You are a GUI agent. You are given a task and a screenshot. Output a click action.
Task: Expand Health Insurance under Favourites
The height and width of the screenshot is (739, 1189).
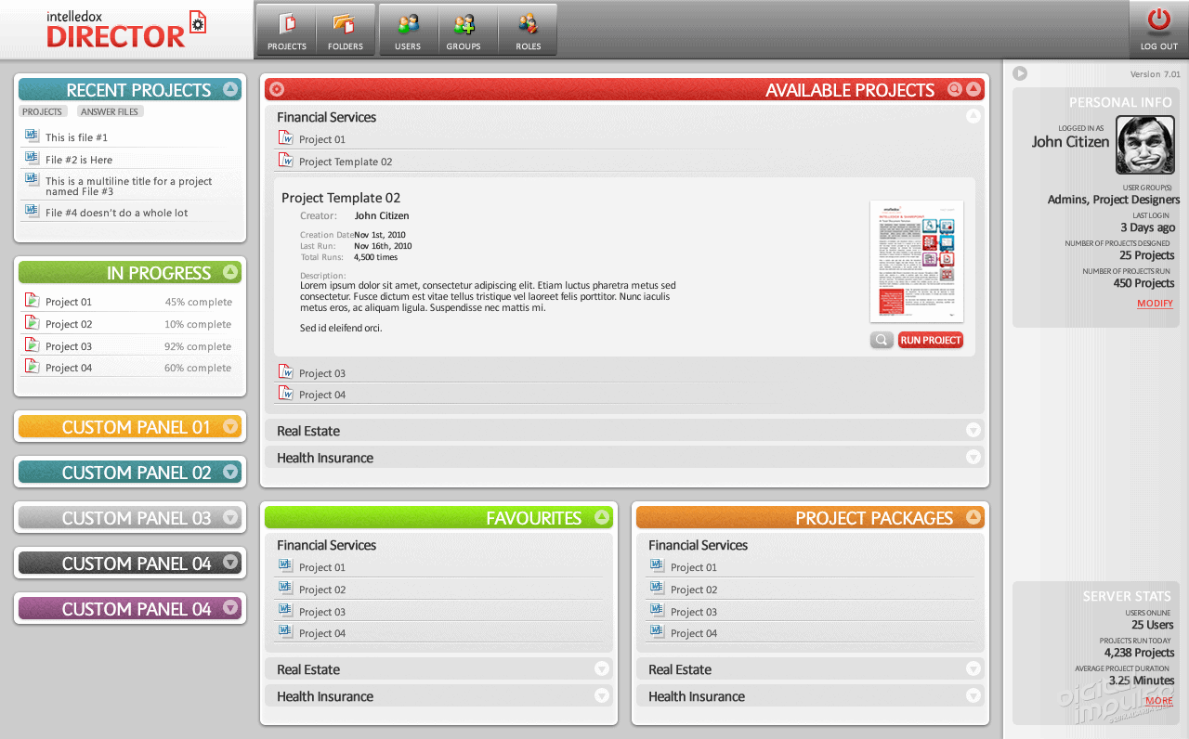601,695
